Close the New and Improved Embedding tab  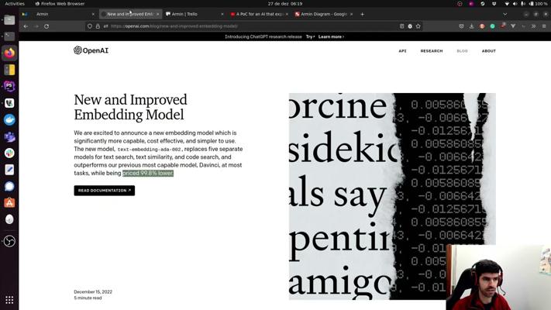click(x=158, y=14)
